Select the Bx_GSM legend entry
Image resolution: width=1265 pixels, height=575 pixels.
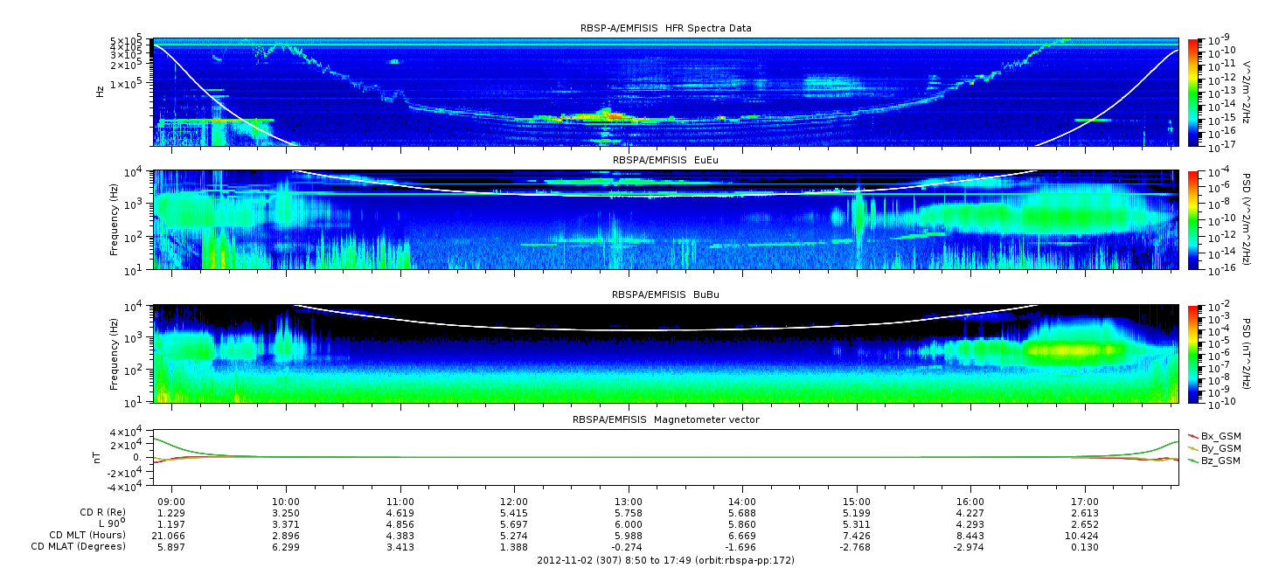(x=1220, y=435)
